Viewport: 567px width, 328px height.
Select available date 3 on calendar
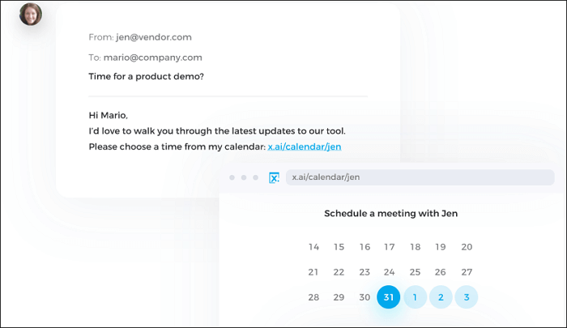[467, 297]
